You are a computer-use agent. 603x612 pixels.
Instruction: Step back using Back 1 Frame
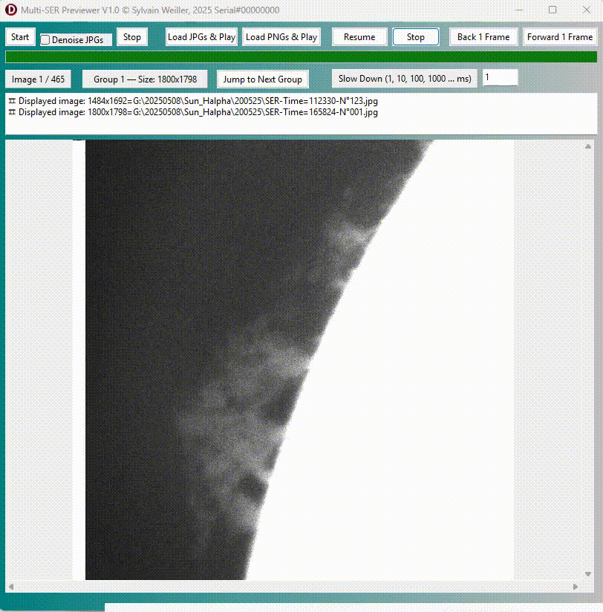pos(483,37)
